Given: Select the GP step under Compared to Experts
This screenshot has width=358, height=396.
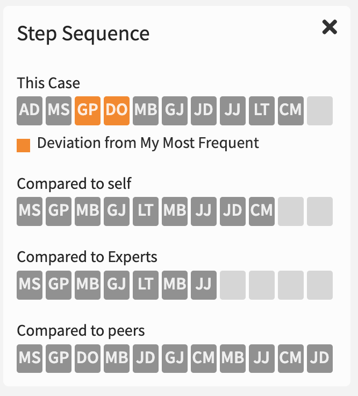Looking at the screenshot, I should (x=59, y=285).
